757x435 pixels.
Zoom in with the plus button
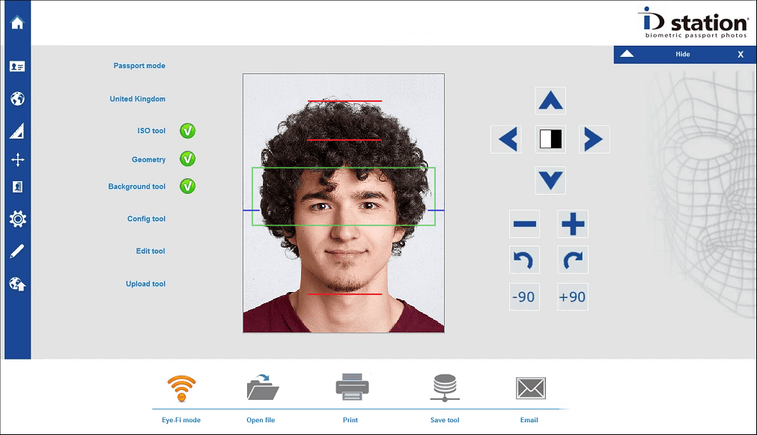[x=573, y=224]
